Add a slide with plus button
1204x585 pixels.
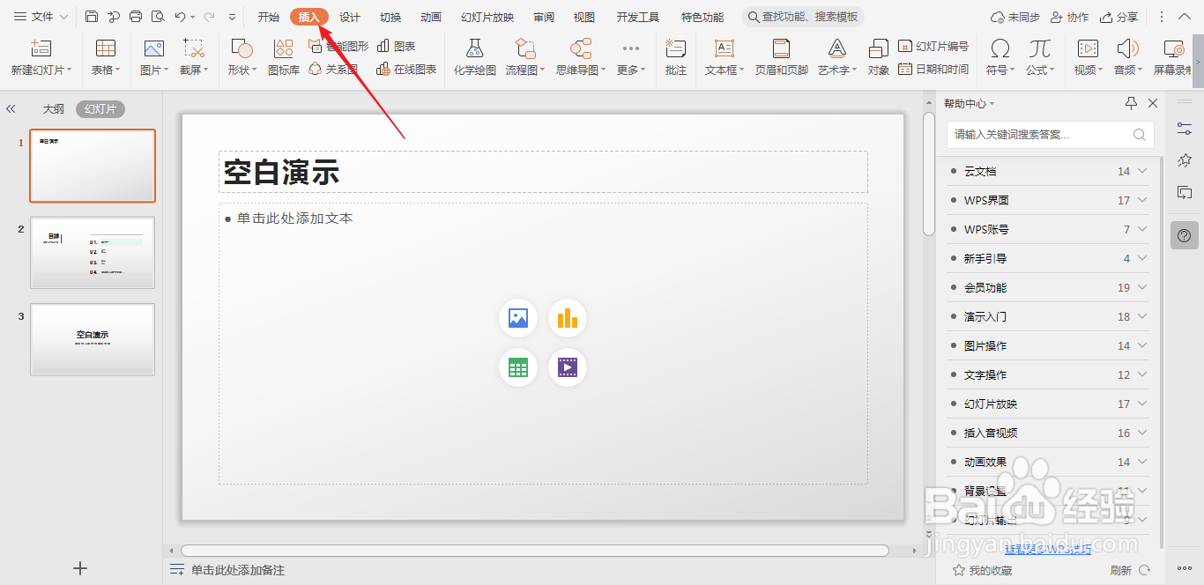(80, 568)
